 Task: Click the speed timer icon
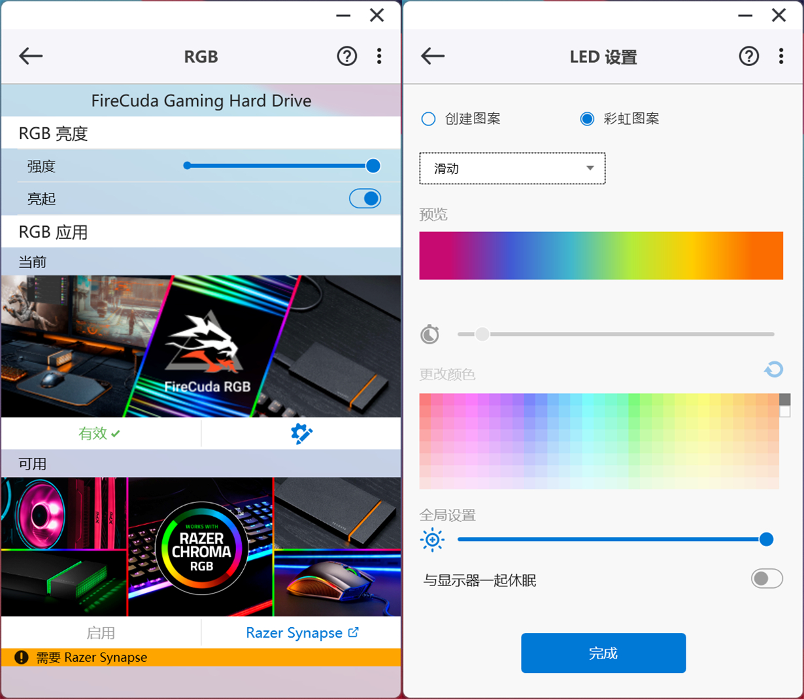click(429, 334)
